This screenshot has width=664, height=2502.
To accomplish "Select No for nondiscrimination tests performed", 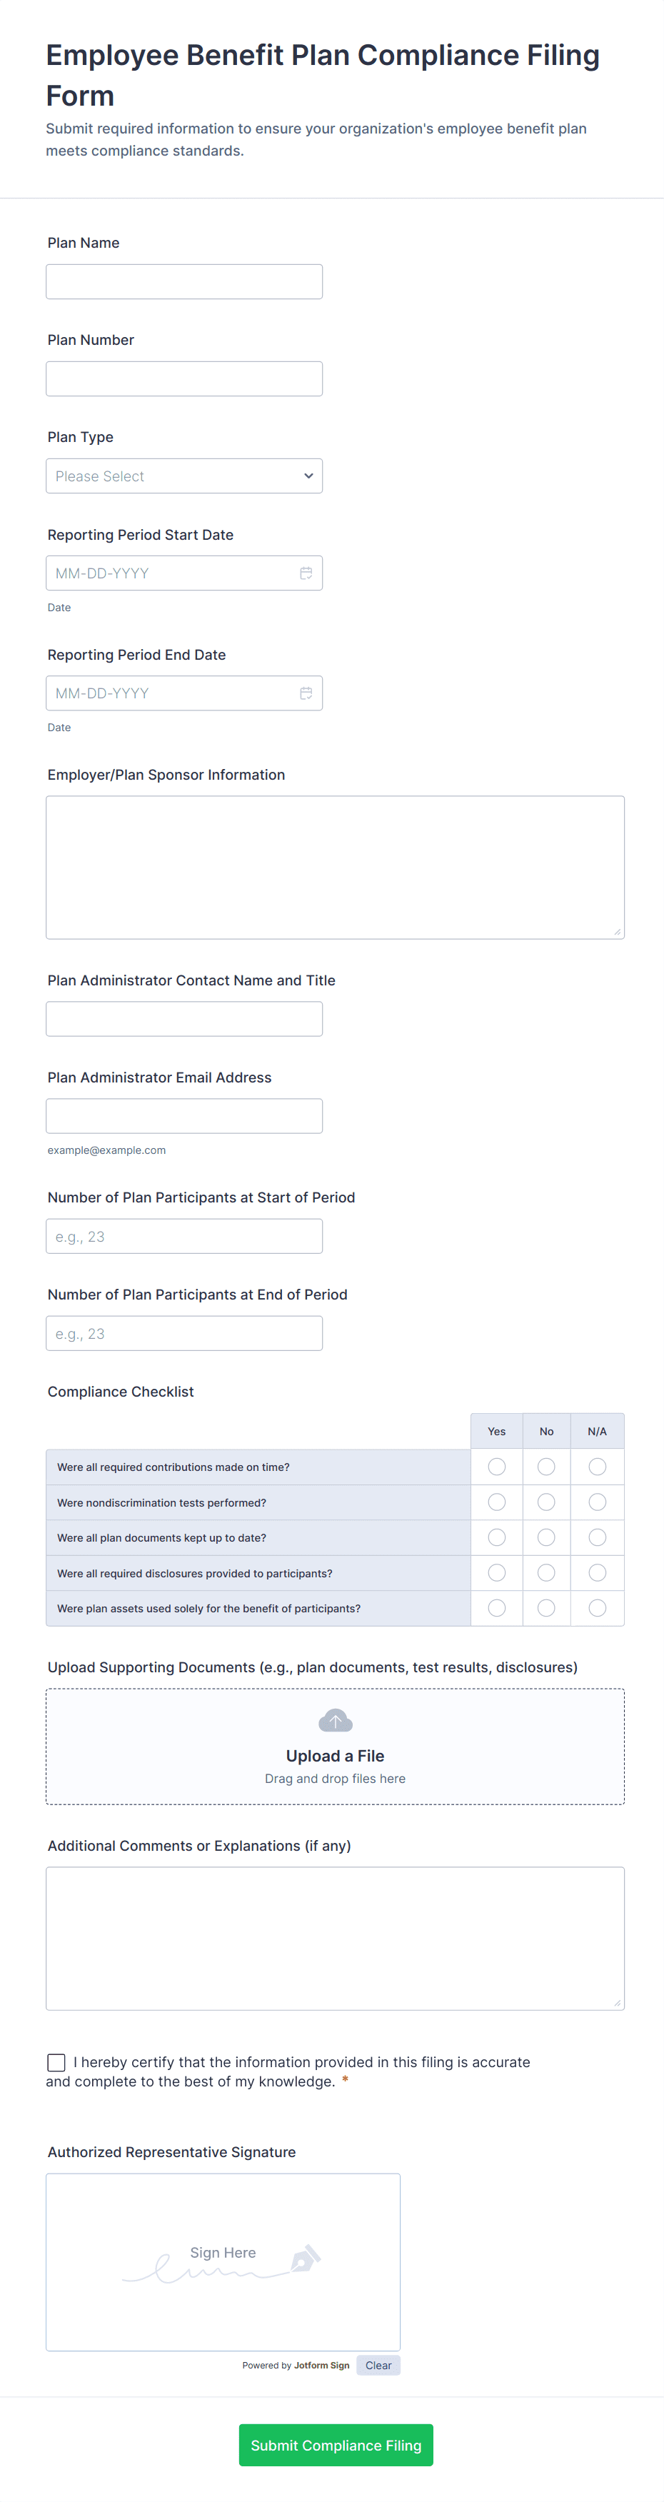I will tap(546, 1502).
